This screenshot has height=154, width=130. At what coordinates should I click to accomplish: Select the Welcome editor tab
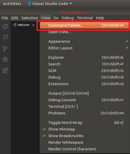click(x=24, y=25)
